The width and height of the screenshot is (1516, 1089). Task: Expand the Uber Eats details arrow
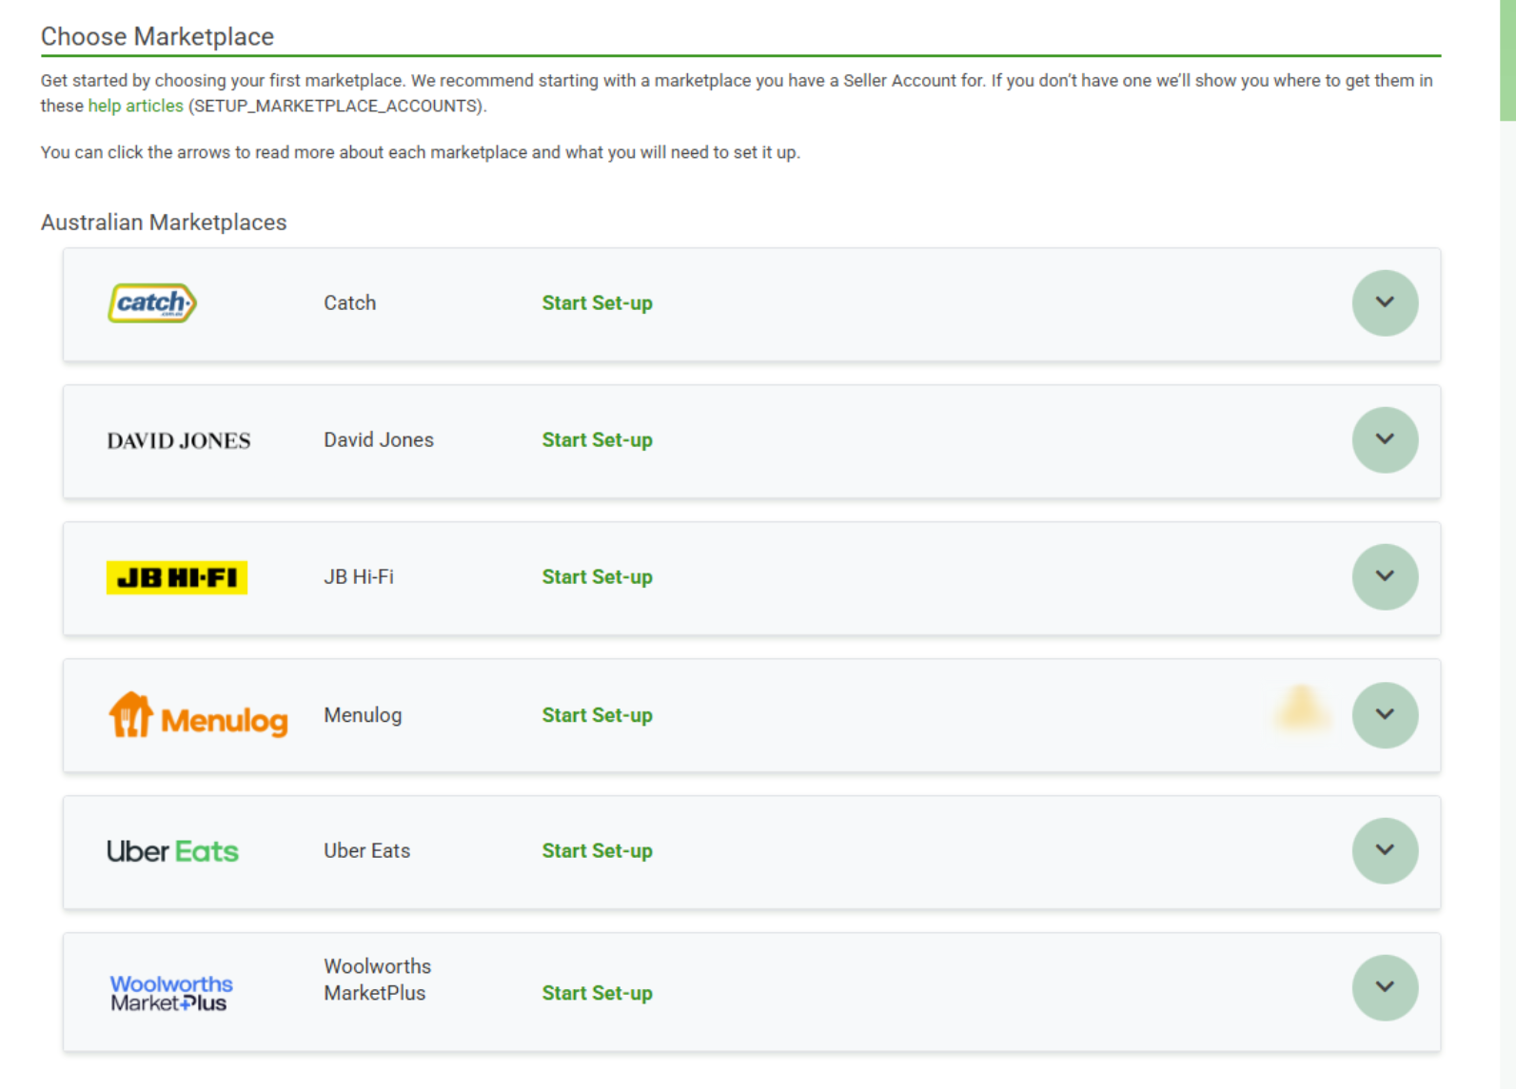point(1385,850)
